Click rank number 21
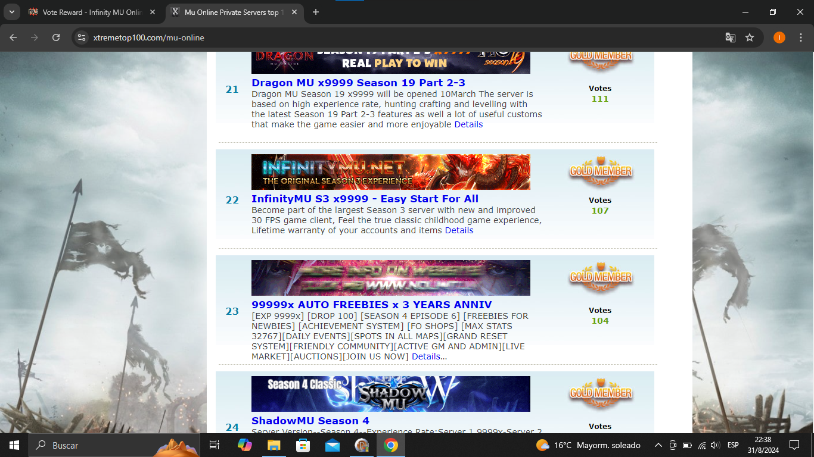The image size is (814, 457). (232, 89)
